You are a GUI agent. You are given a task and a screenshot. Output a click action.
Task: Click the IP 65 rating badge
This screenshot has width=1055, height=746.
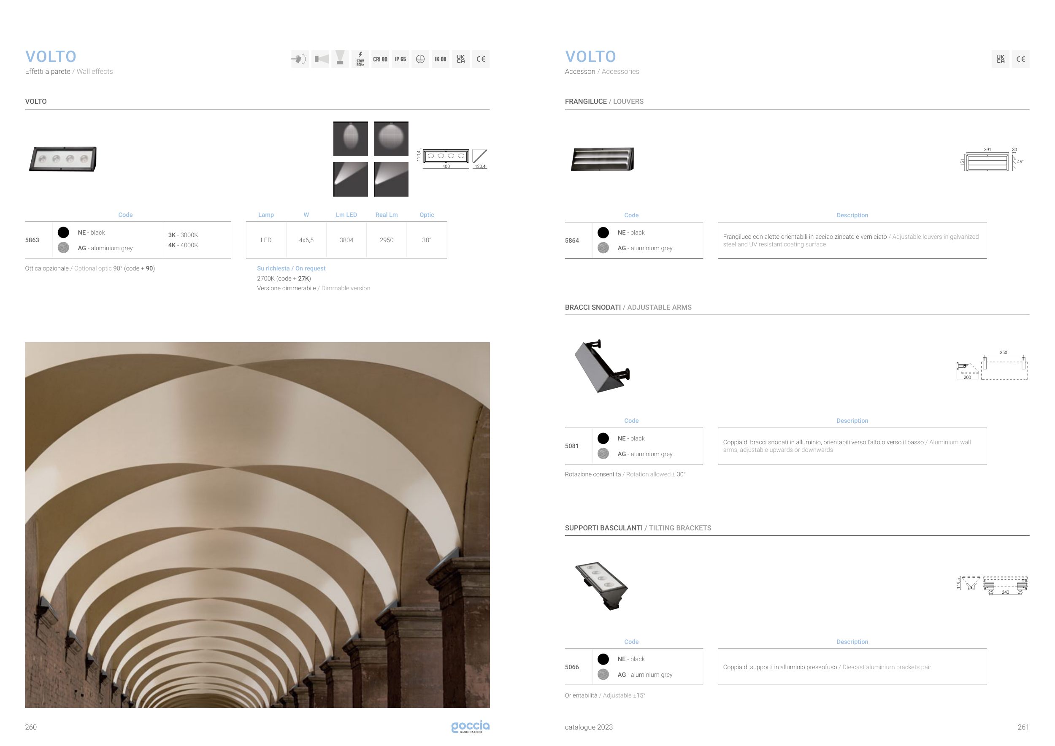tap(400, 59)
